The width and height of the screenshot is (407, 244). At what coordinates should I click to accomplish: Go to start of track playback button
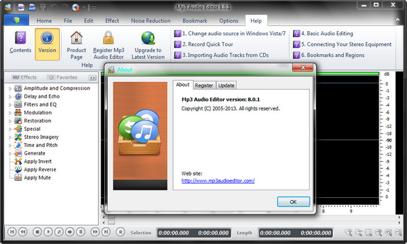12,232
